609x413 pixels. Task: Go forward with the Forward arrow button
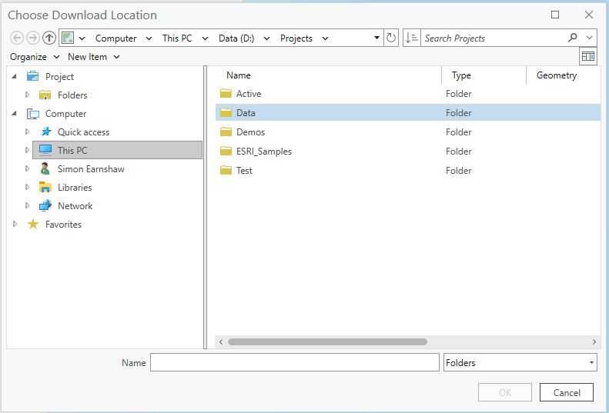click(33, 38)
